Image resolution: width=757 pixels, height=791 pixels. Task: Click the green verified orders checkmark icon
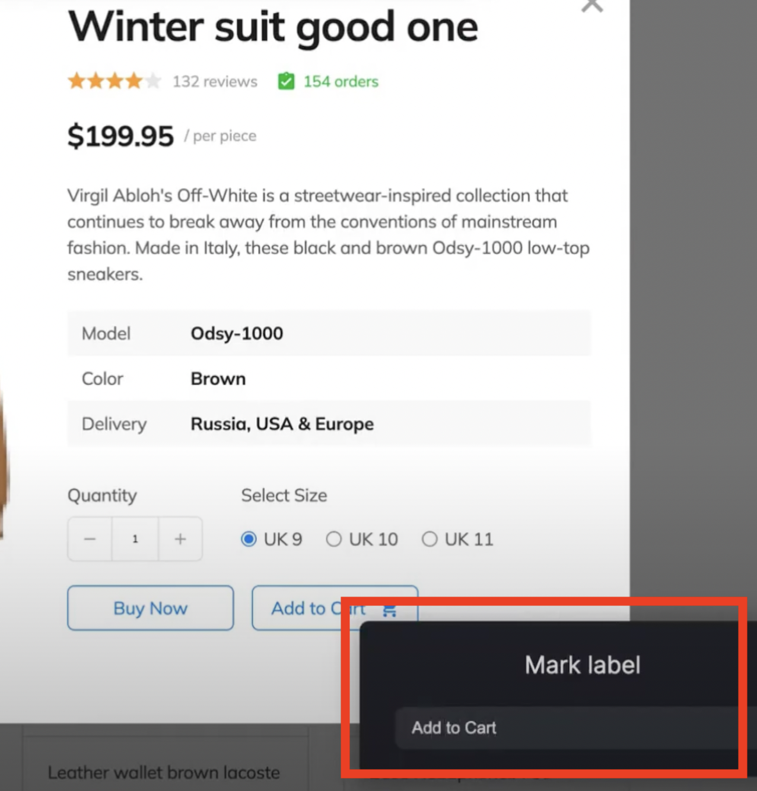point(286,81)
